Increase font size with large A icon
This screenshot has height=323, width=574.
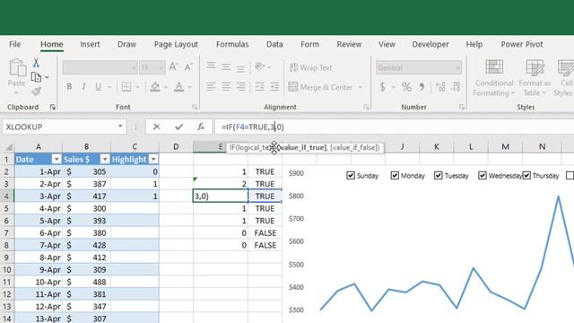[173, 67]
